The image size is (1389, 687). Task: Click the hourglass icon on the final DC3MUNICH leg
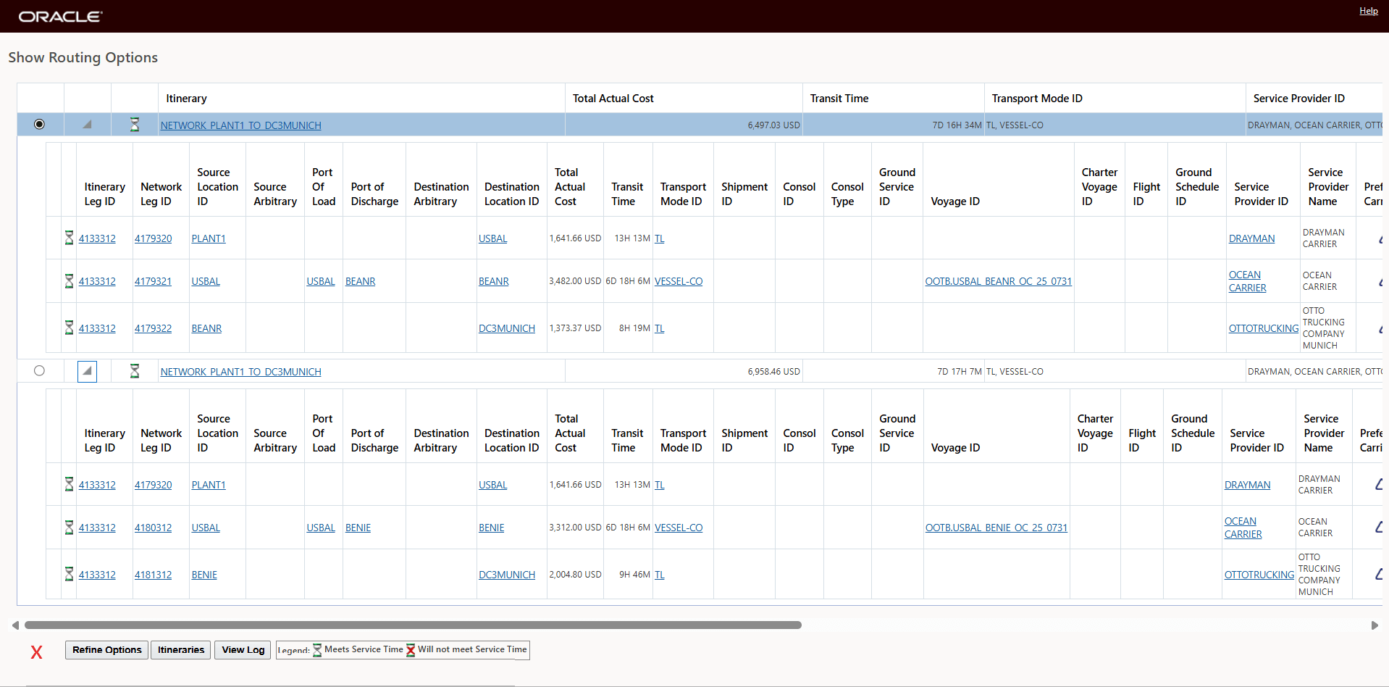(x=68, y=574)
